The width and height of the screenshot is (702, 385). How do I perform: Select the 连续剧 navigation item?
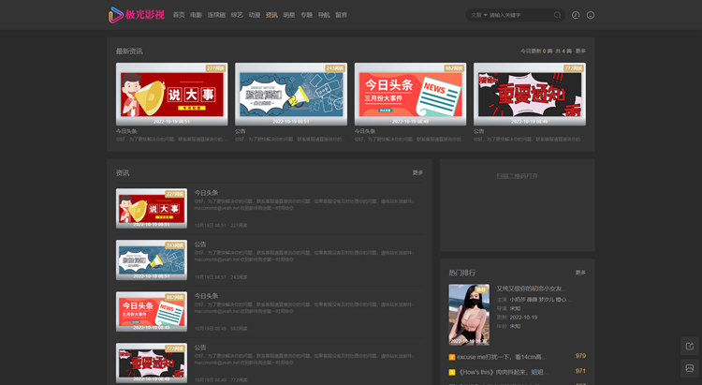216,15
